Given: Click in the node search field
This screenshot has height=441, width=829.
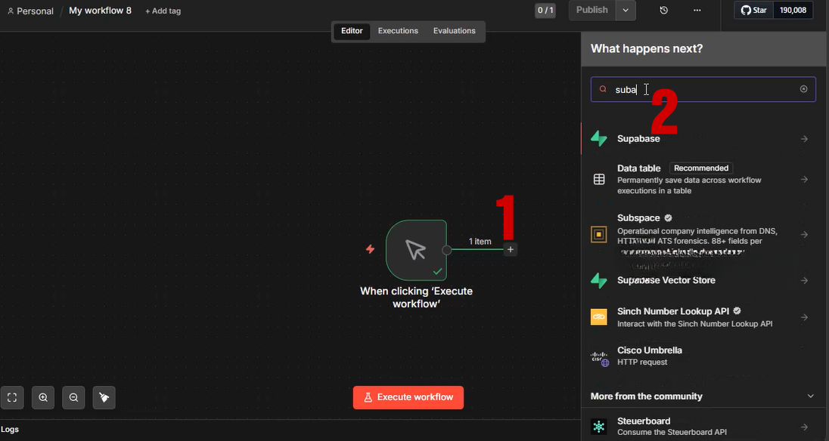Looking at the screenshot, I should (703, 89).
